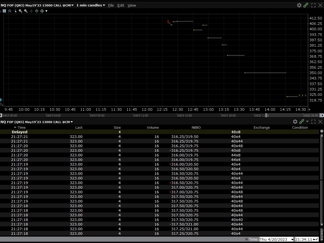Click the horizontal expand chart icon
The image size is (324, 243).
click(37, 11)
